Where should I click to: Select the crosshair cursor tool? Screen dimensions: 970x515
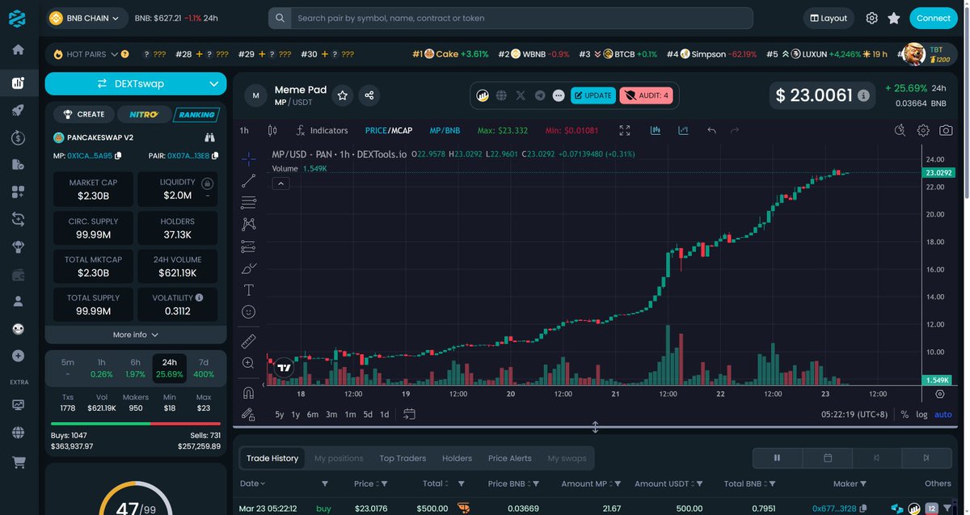tap(248, 158)
